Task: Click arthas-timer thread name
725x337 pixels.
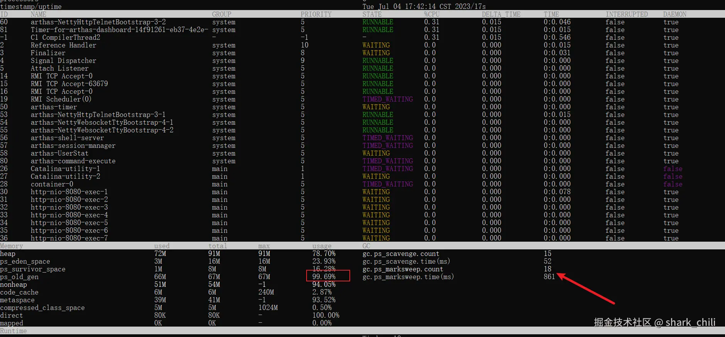Action: pos(54,107)
